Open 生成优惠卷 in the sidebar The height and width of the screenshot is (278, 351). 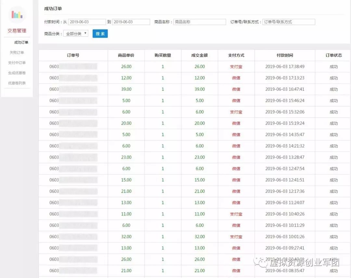[x=17, y=73]
